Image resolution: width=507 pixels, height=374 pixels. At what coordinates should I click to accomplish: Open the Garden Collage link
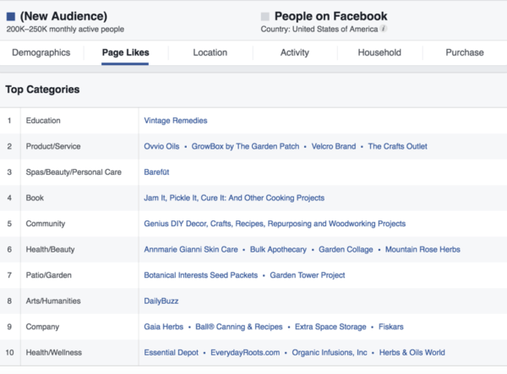point(346,249)
